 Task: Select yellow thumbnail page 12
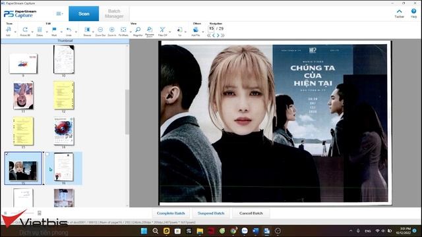coord(64,95)
